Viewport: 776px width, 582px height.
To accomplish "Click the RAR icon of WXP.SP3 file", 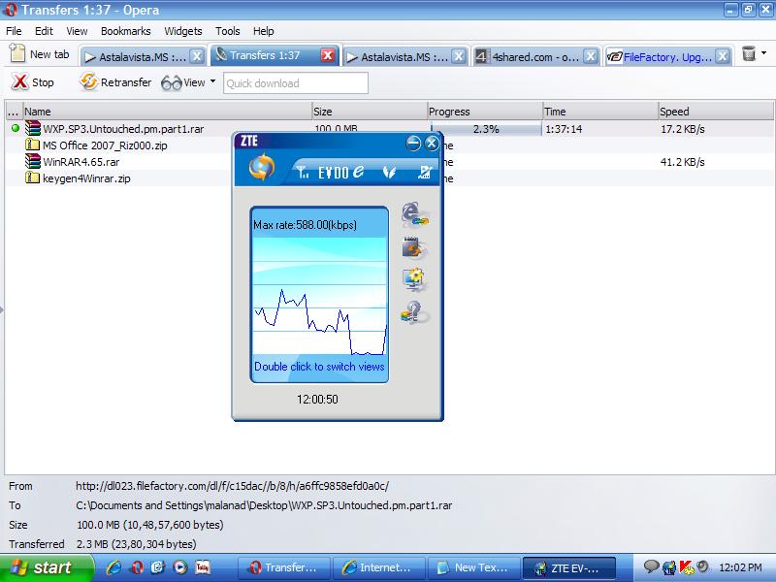I will (x=33, y=129).
